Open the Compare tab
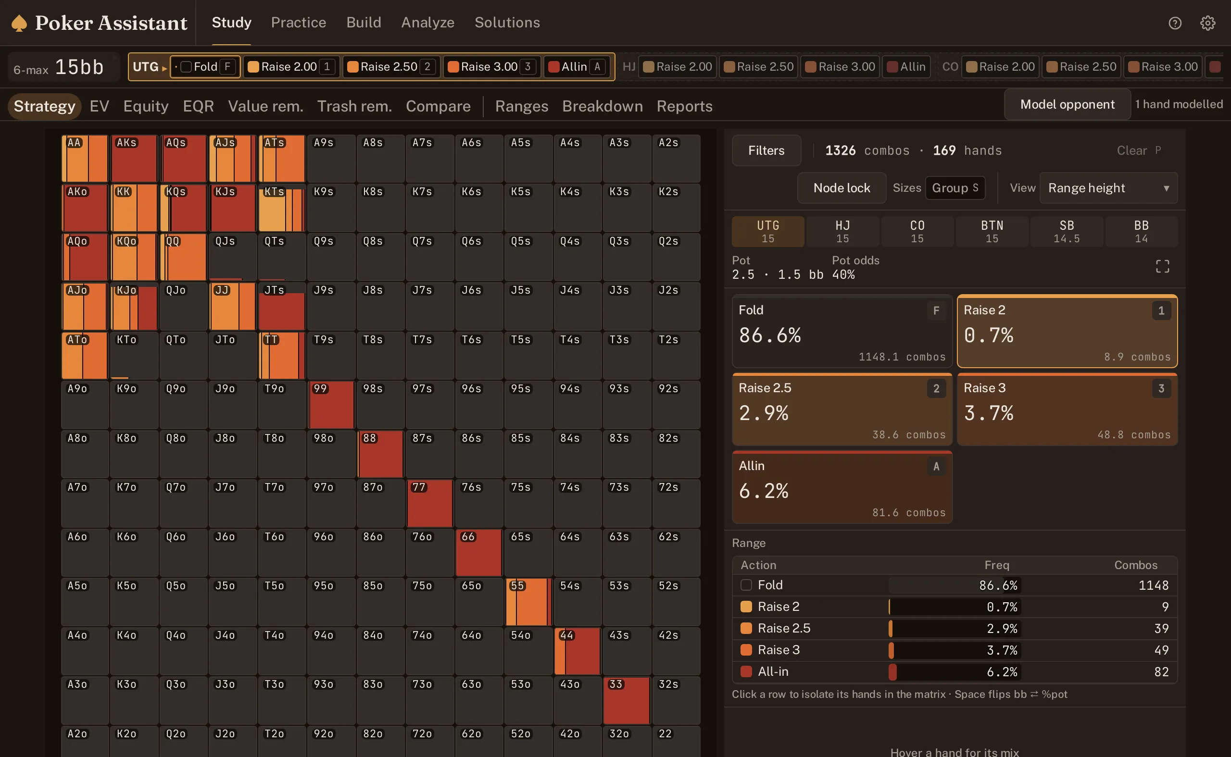This screenshot has width=1231, height=757. pyautogui.click(x=438, y=106)
